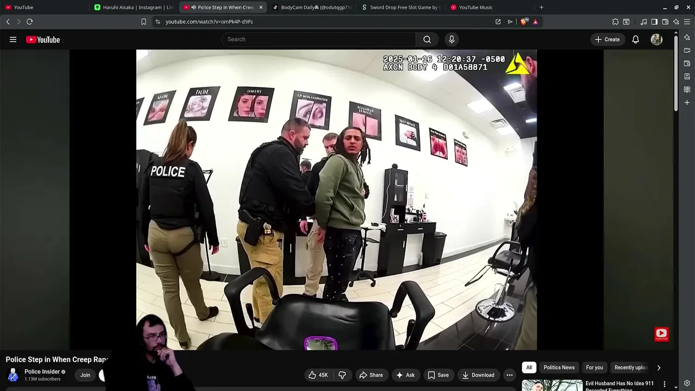The width and height of the screenshot is (695, 391).
Task: Go to YouTube home via logo
Action: click(x=43, y=40)
